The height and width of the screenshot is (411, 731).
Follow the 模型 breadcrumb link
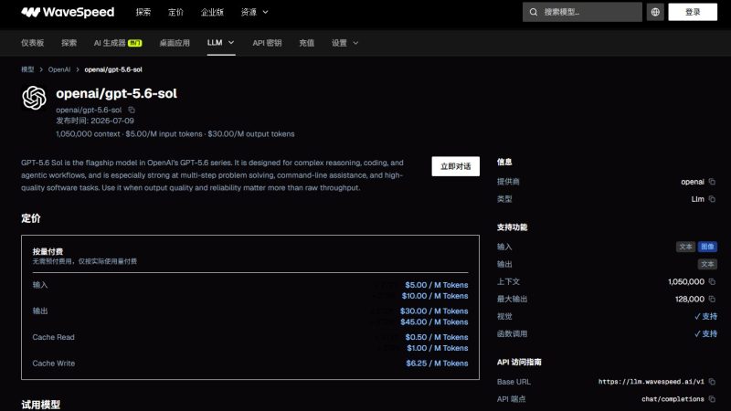[27, 69]
